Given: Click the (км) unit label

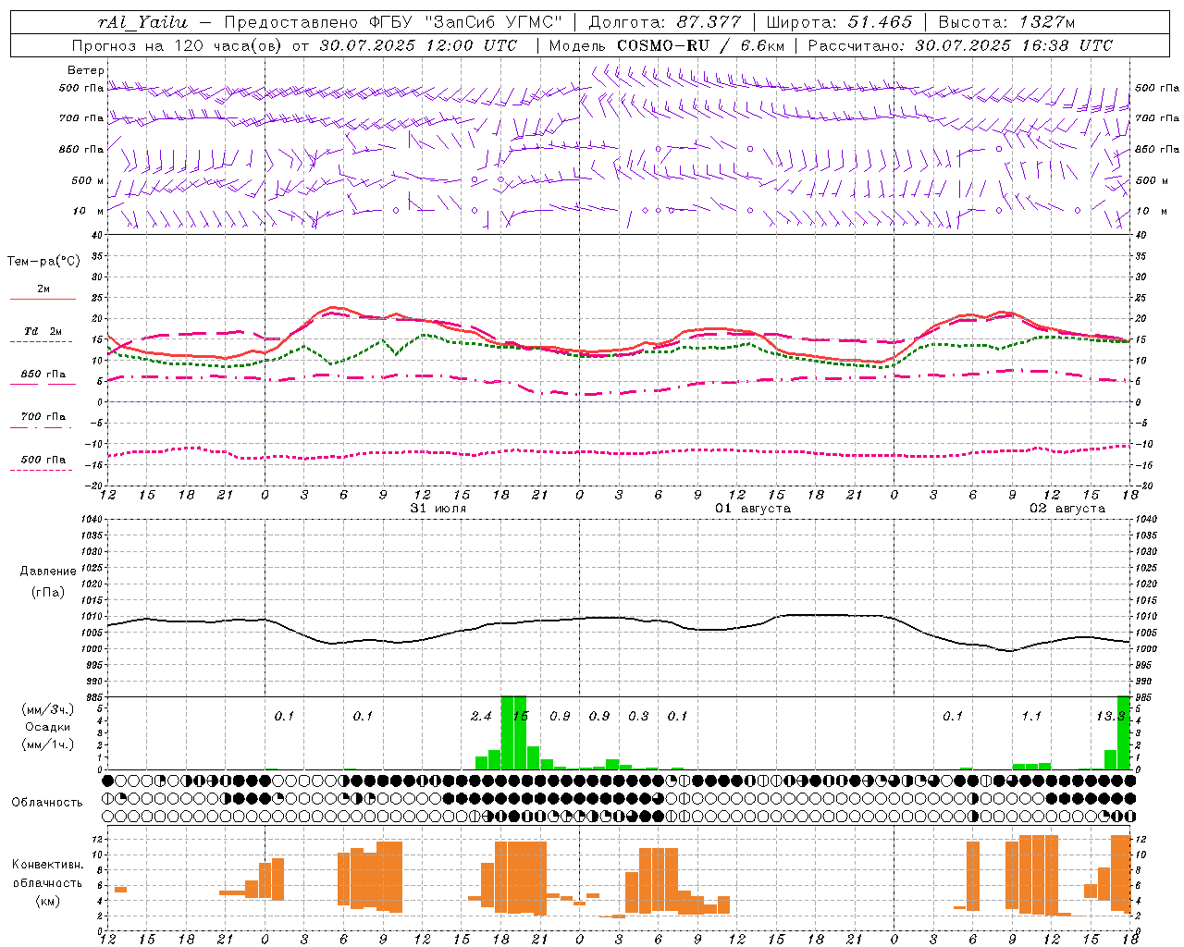Looking at the screenshot, I should tap(47, 901).
